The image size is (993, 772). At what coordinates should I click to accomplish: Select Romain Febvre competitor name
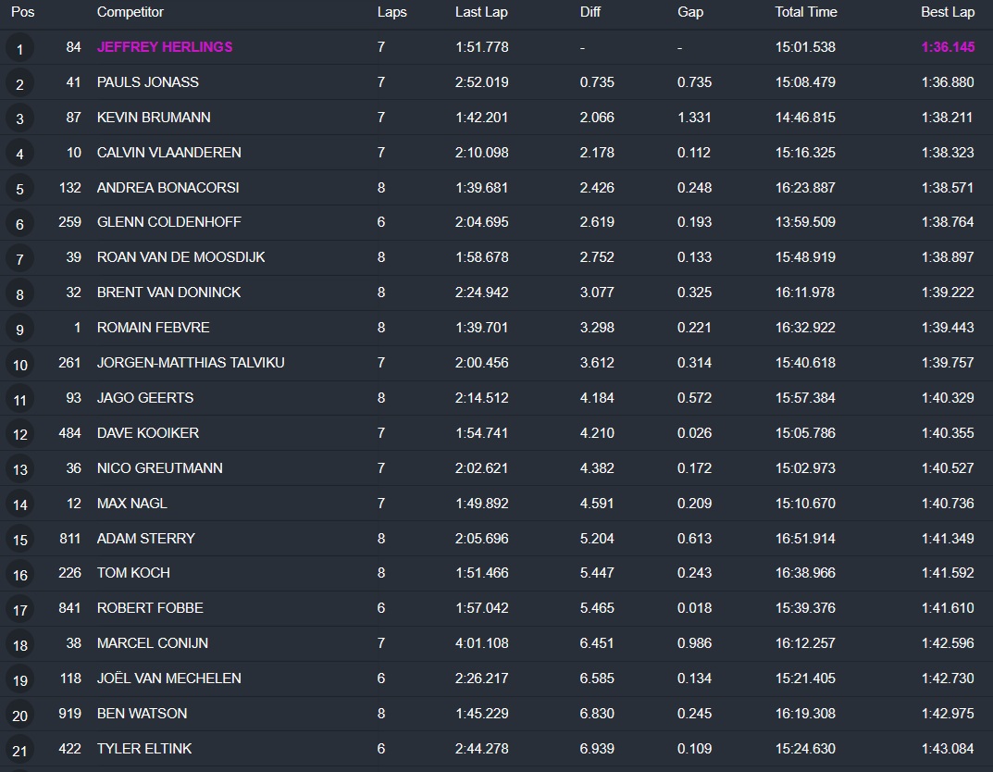tap(154, 328)
